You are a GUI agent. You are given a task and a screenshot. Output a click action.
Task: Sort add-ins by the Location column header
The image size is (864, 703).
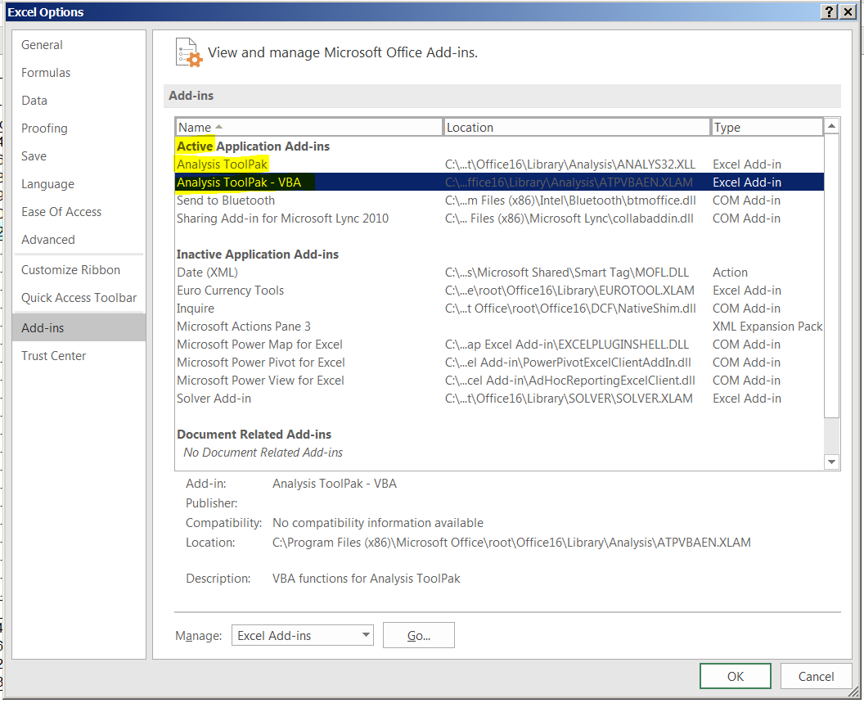tap(577, 128)
